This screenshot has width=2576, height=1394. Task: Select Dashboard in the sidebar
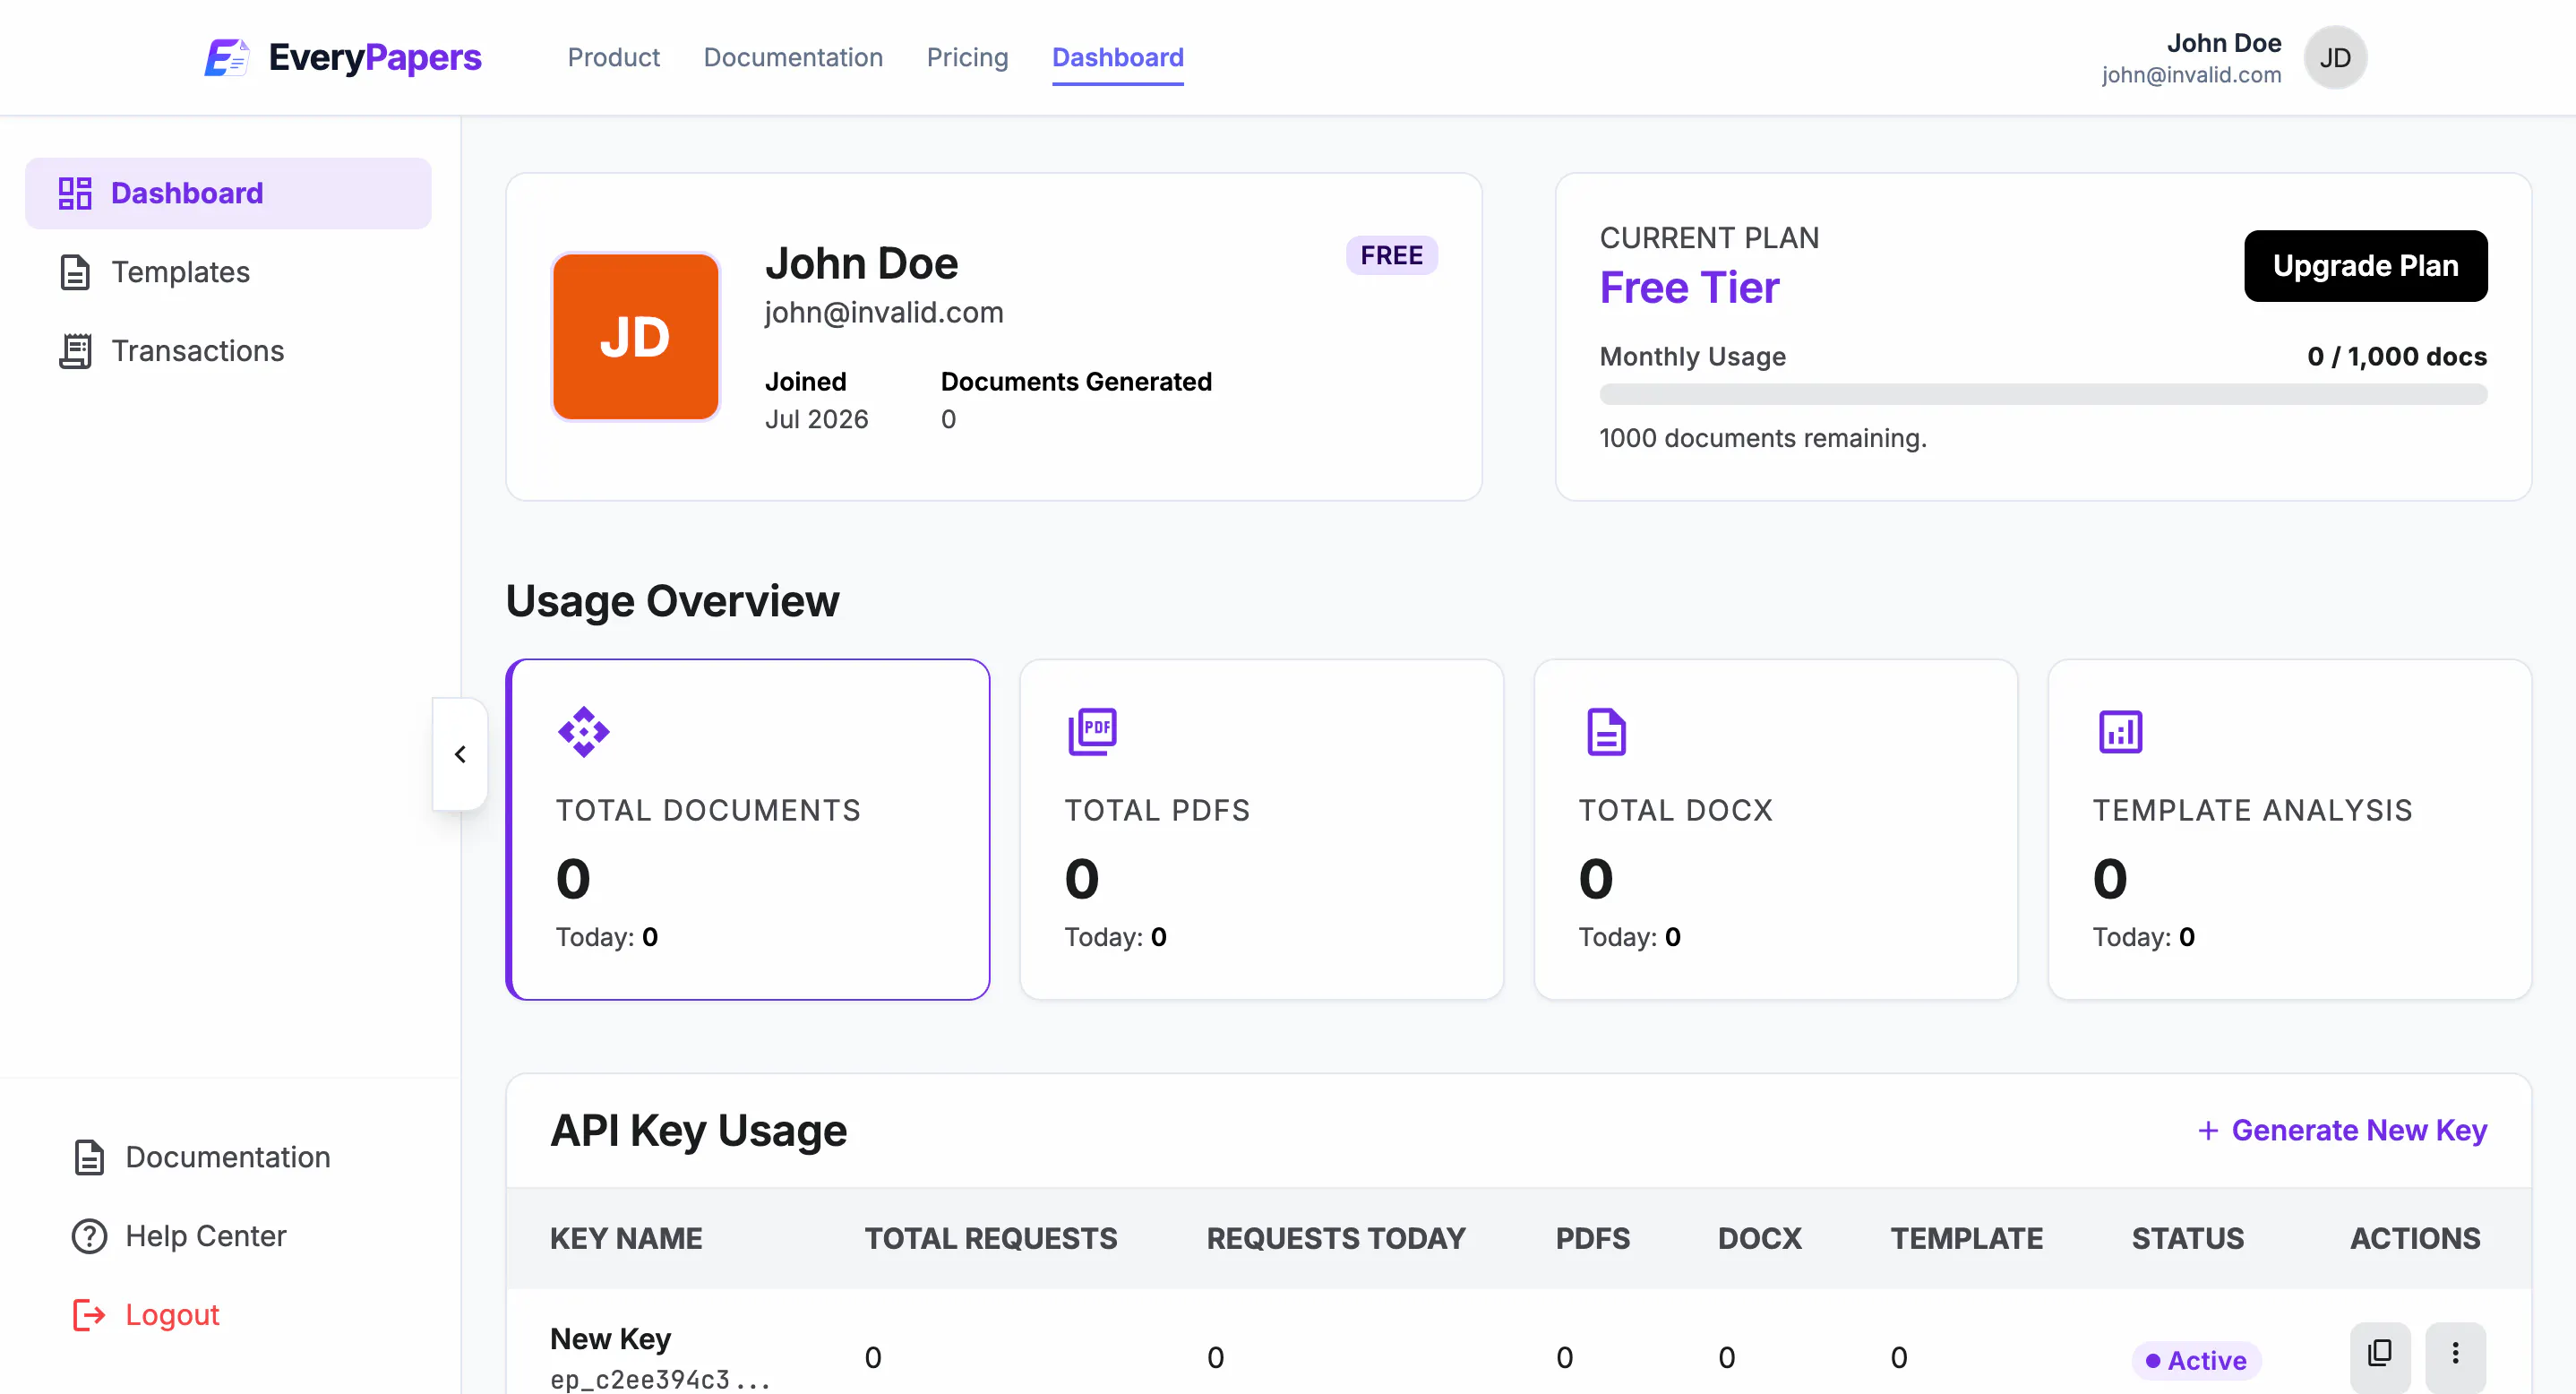[x=228, y=193]
